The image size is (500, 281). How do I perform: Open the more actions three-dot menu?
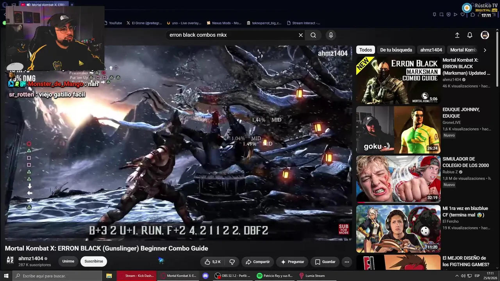[347, 262]
